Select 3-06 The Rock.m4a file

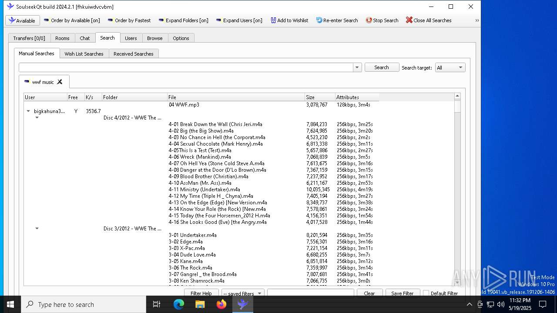(190, 268)
